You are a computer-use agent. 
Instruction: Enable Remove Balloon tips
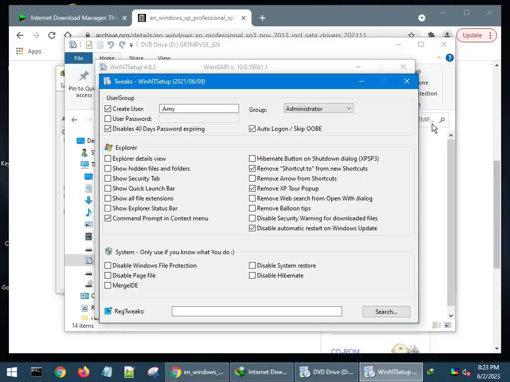[x=252, y=208]
